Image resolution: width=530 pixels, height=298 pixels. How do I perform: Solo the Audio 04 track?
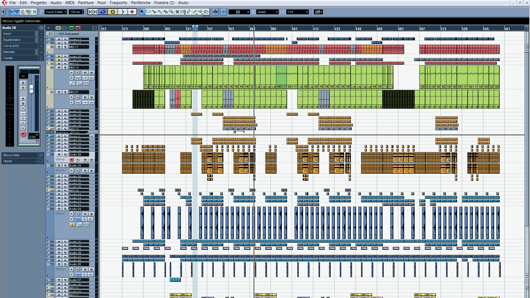65,209
